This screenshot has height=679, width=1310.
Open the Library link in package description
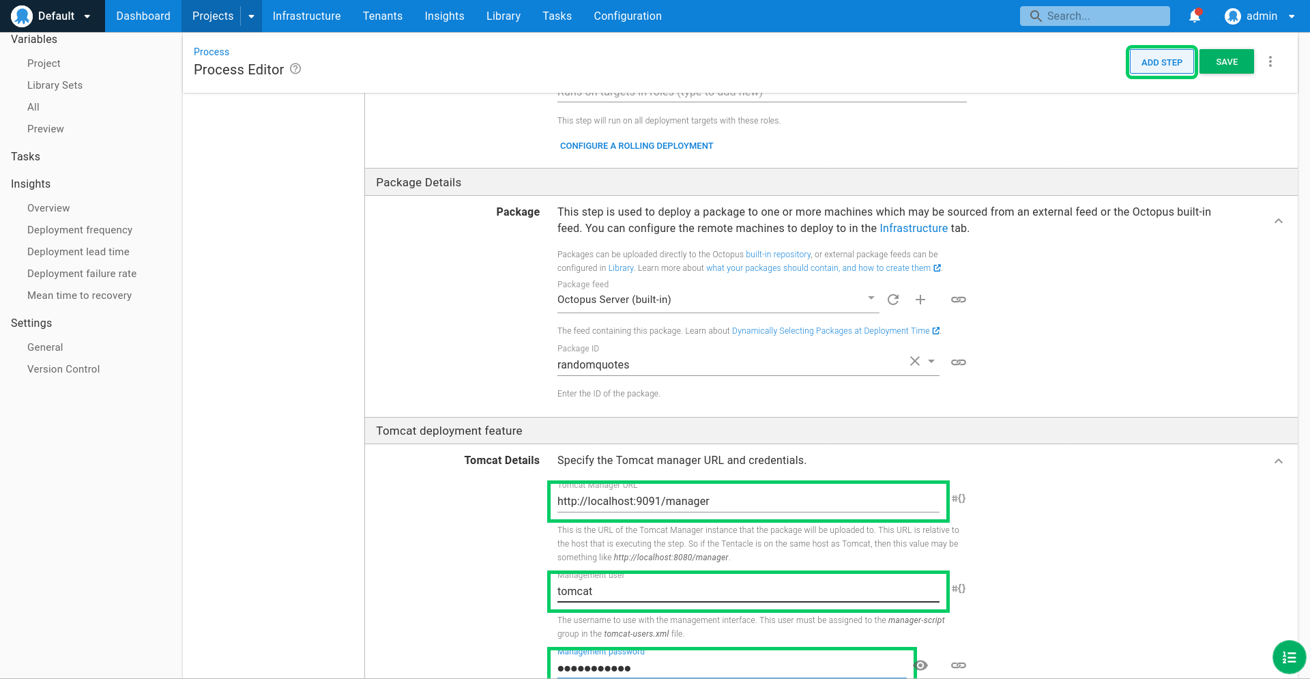point(621,268)
